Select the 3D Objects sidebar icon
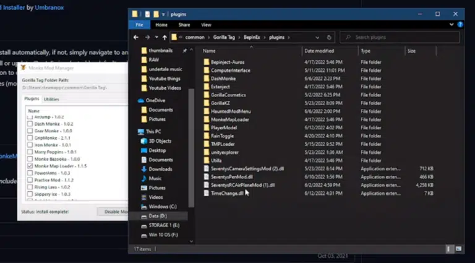Viewport: 475px width, 263px height. [144, 141]
